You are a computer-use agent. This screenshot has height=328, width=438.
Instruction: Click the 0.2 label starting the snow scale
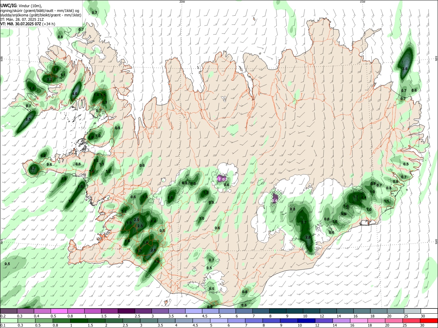[3, 316]
